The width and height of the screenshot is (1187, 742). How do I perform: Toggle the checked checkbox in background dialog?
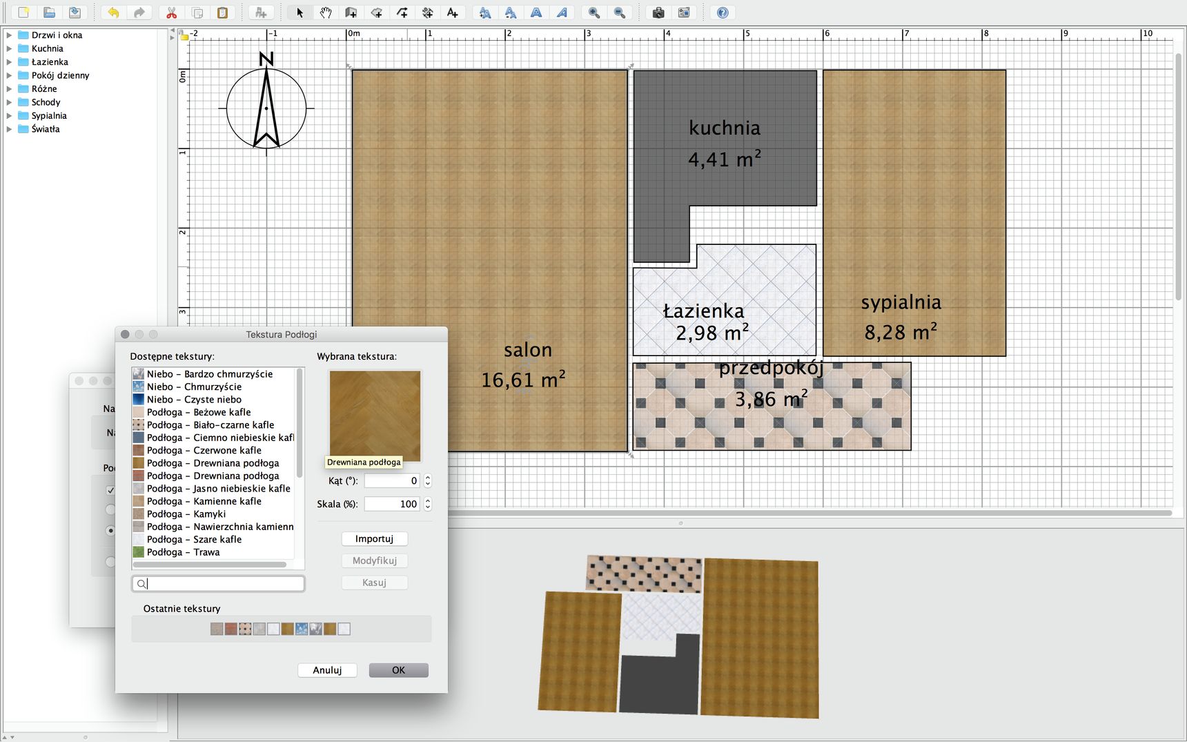(110, 490)
